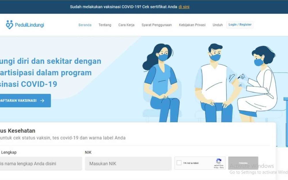Click the 'Kesehatan' heading text
The height and width of the screenshot is (180, 288).
pyautogui.click(x=22, y=131)
